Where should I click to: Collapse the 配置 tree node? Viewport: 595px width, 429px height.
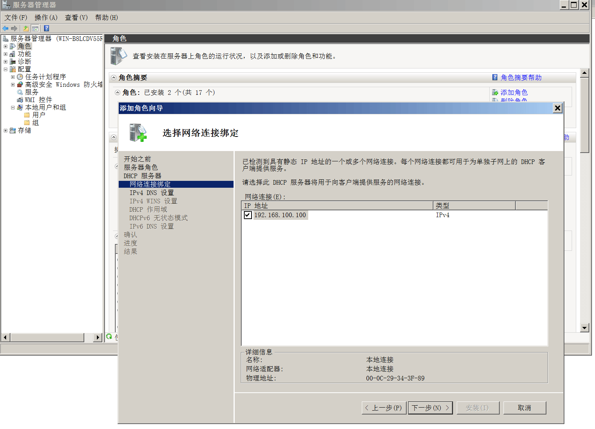[x=5, y=69]
